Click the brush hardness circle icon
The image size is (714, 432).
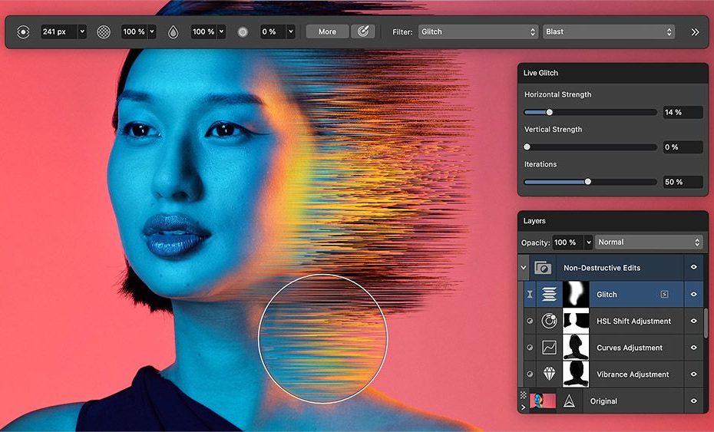[243, 32]
